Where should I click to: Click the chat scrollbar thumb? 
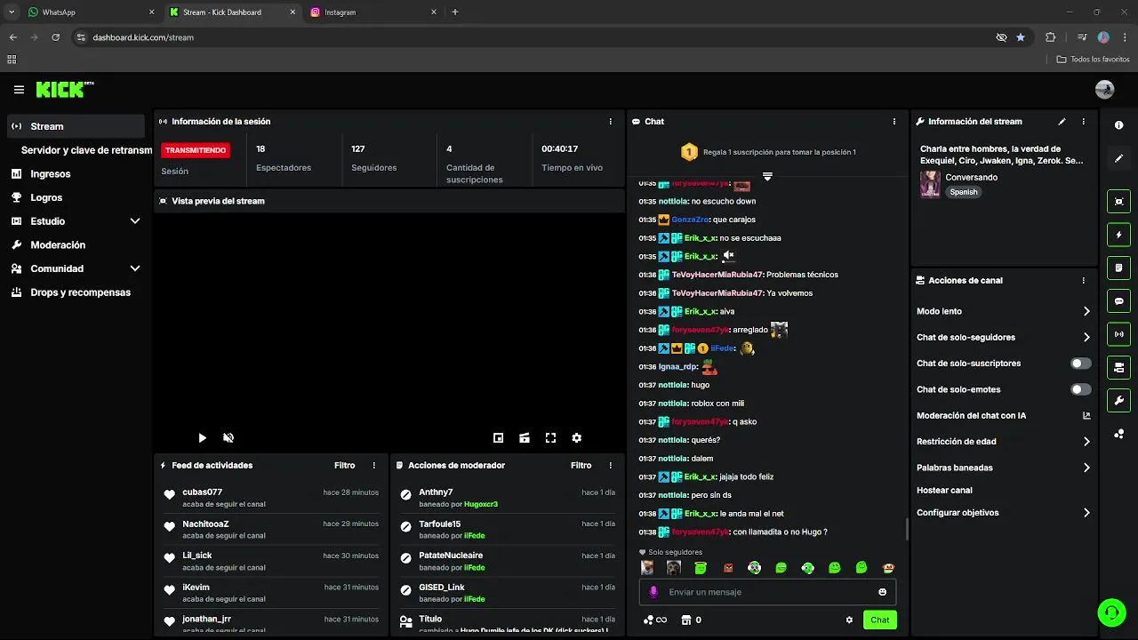907,530
